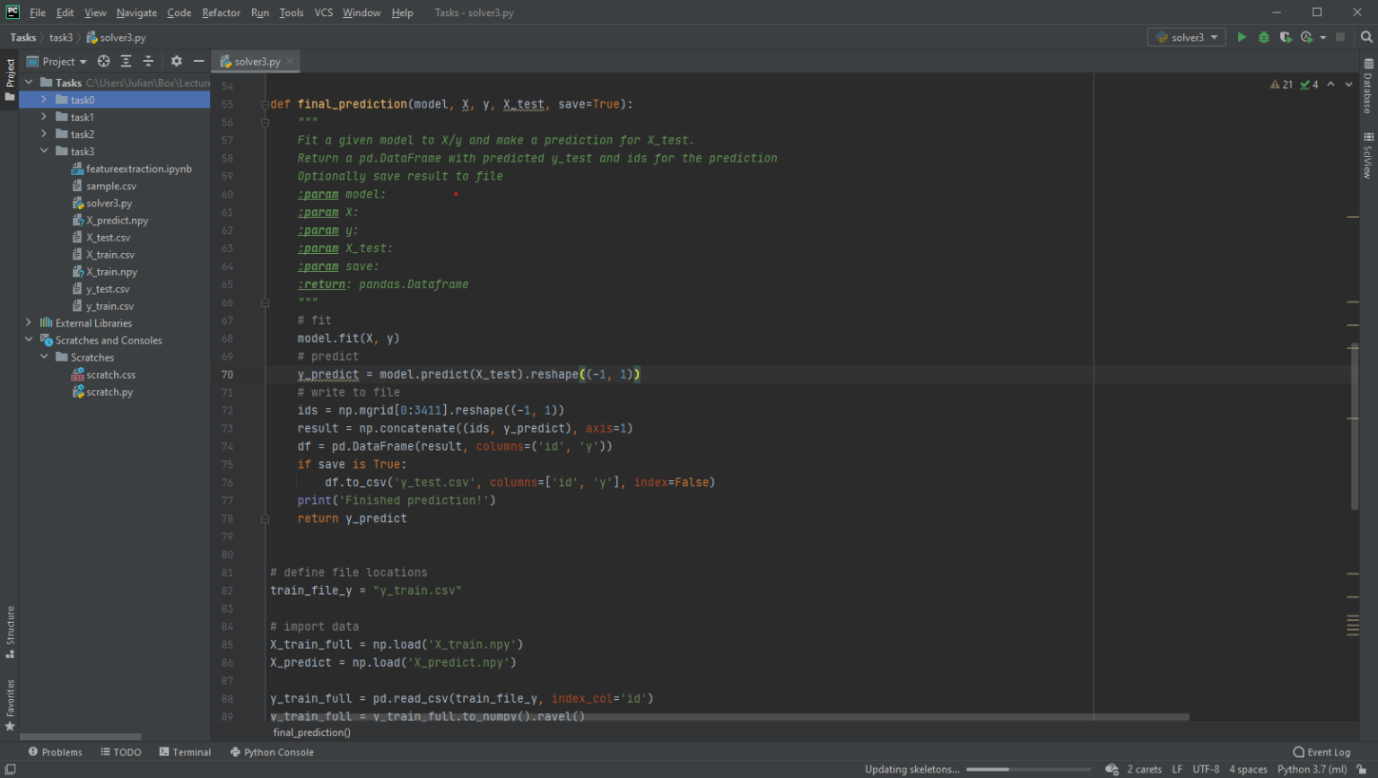Toggle the Database side panel
Image resolution: width=1378 pixels, height=778 pixels.
pyautogui.click(x=1368, y=86)
